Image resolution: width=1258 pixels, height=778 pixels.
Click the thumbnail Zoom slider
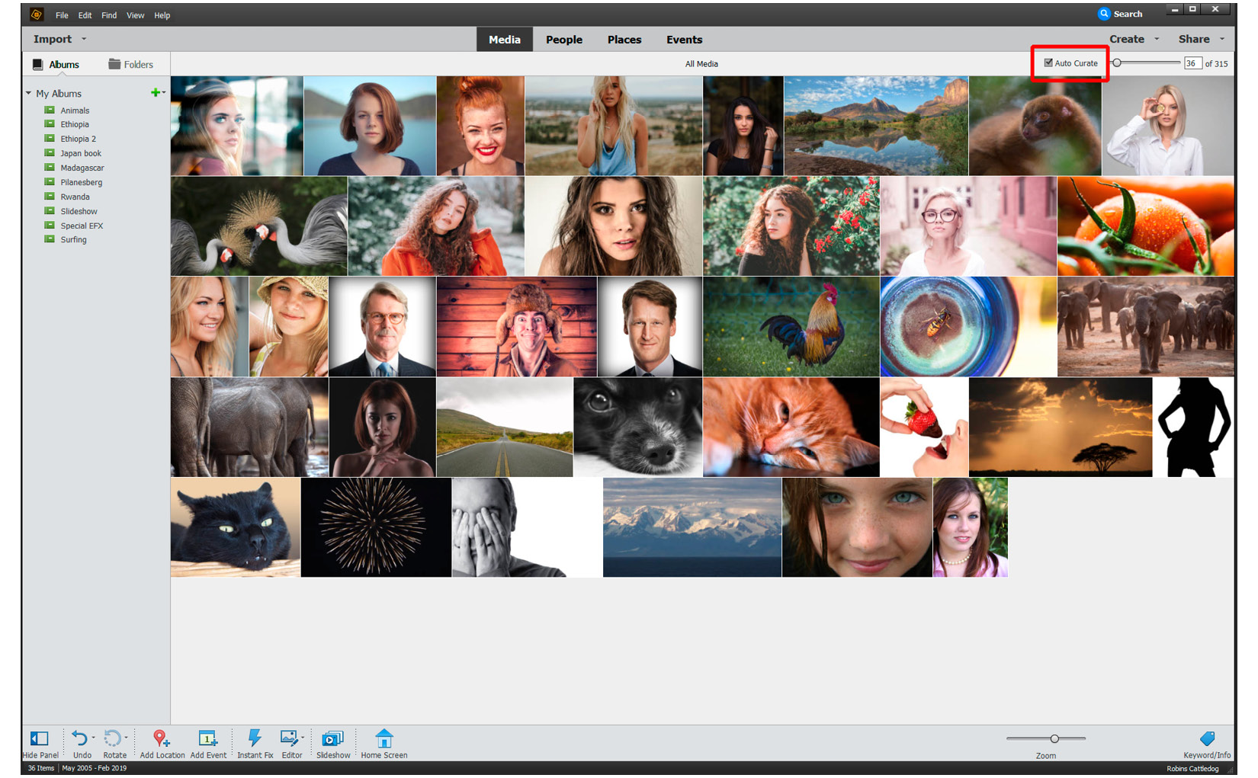click(1045, 738)
